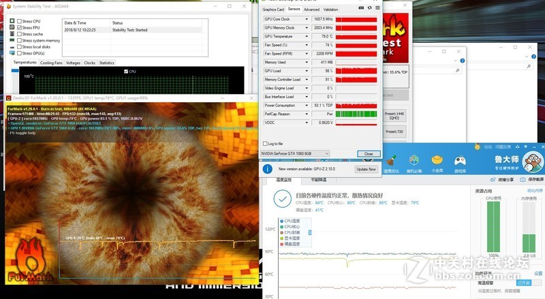Click the Close button in GPU-Z
Screen dimensions: 545x299
pos(369,154)
